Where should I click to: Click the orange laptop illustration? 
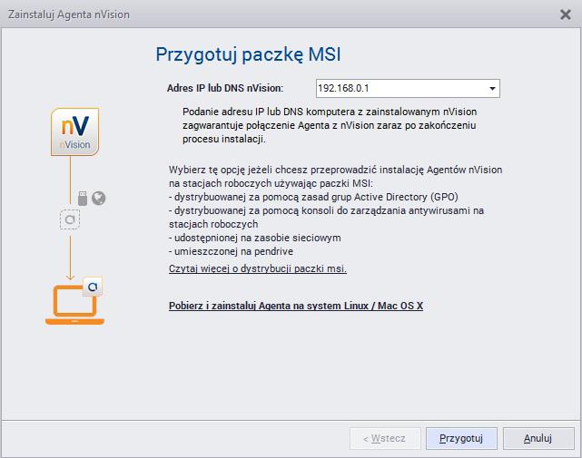tap(74, 306)
